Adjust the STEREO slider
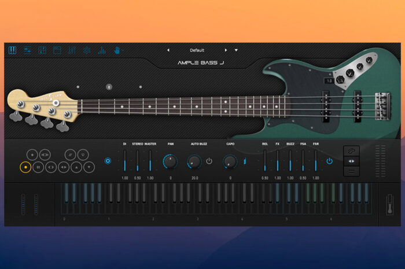Image resolution: width=405 pixels, height=269 pixels. click(x=138, y=161)
